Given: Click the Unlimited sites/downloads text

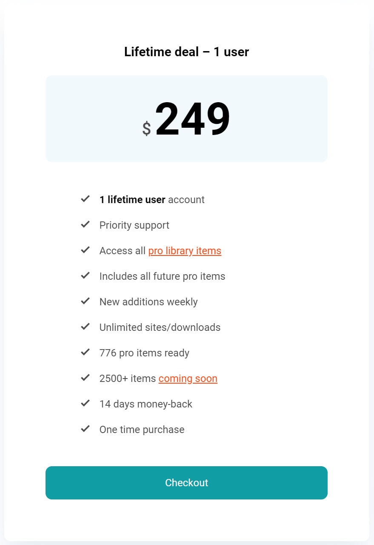Looking at the screenshot, I should 160,327.
